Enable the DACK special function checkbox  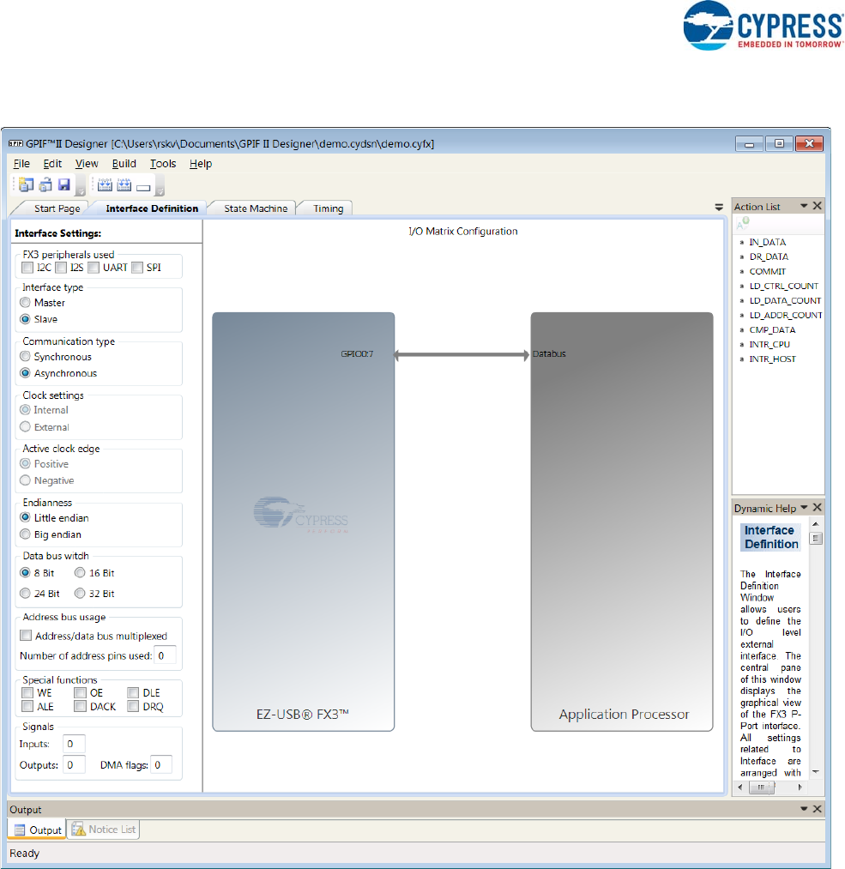(x=81, y=706)
